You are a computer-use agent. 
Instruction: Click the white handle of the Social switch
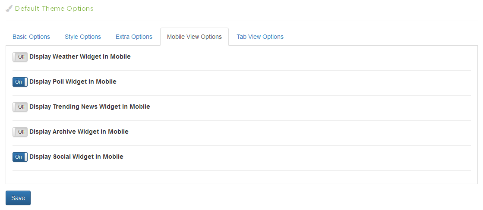26,157
